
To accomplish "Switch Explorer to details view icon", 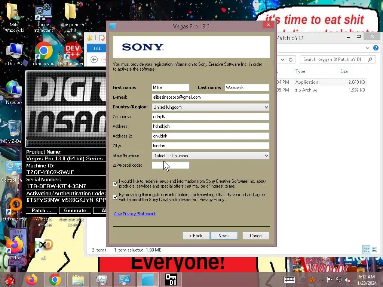I will (x=366, y=250).
